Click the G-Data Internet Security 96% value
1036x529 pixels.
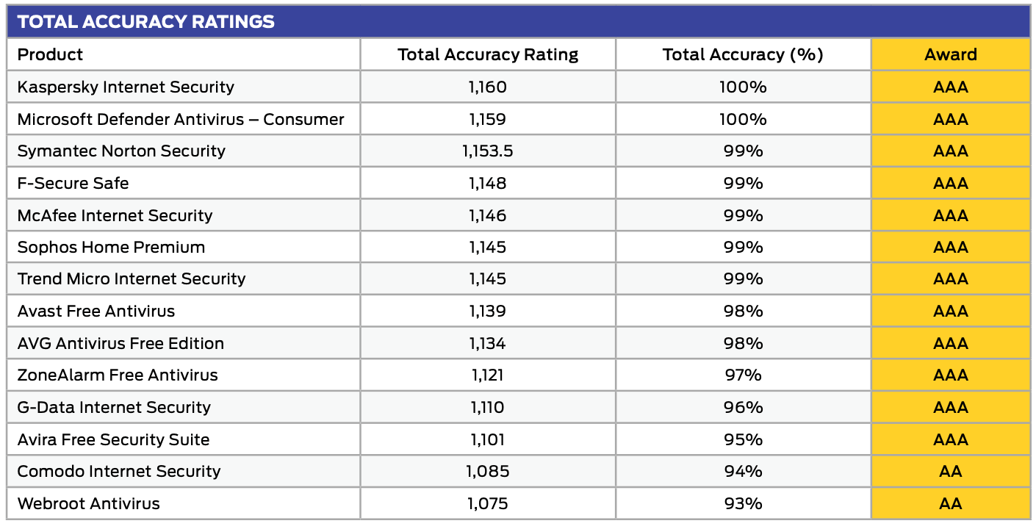[743, 407]
